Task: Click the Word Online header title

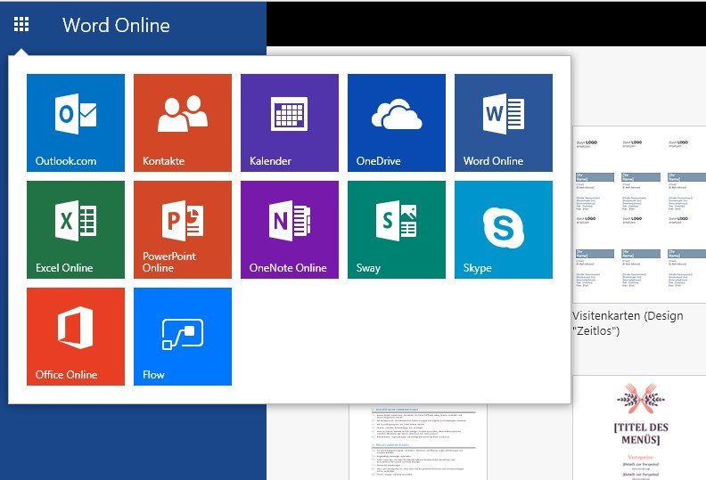Action: click(x=116, y=25)
